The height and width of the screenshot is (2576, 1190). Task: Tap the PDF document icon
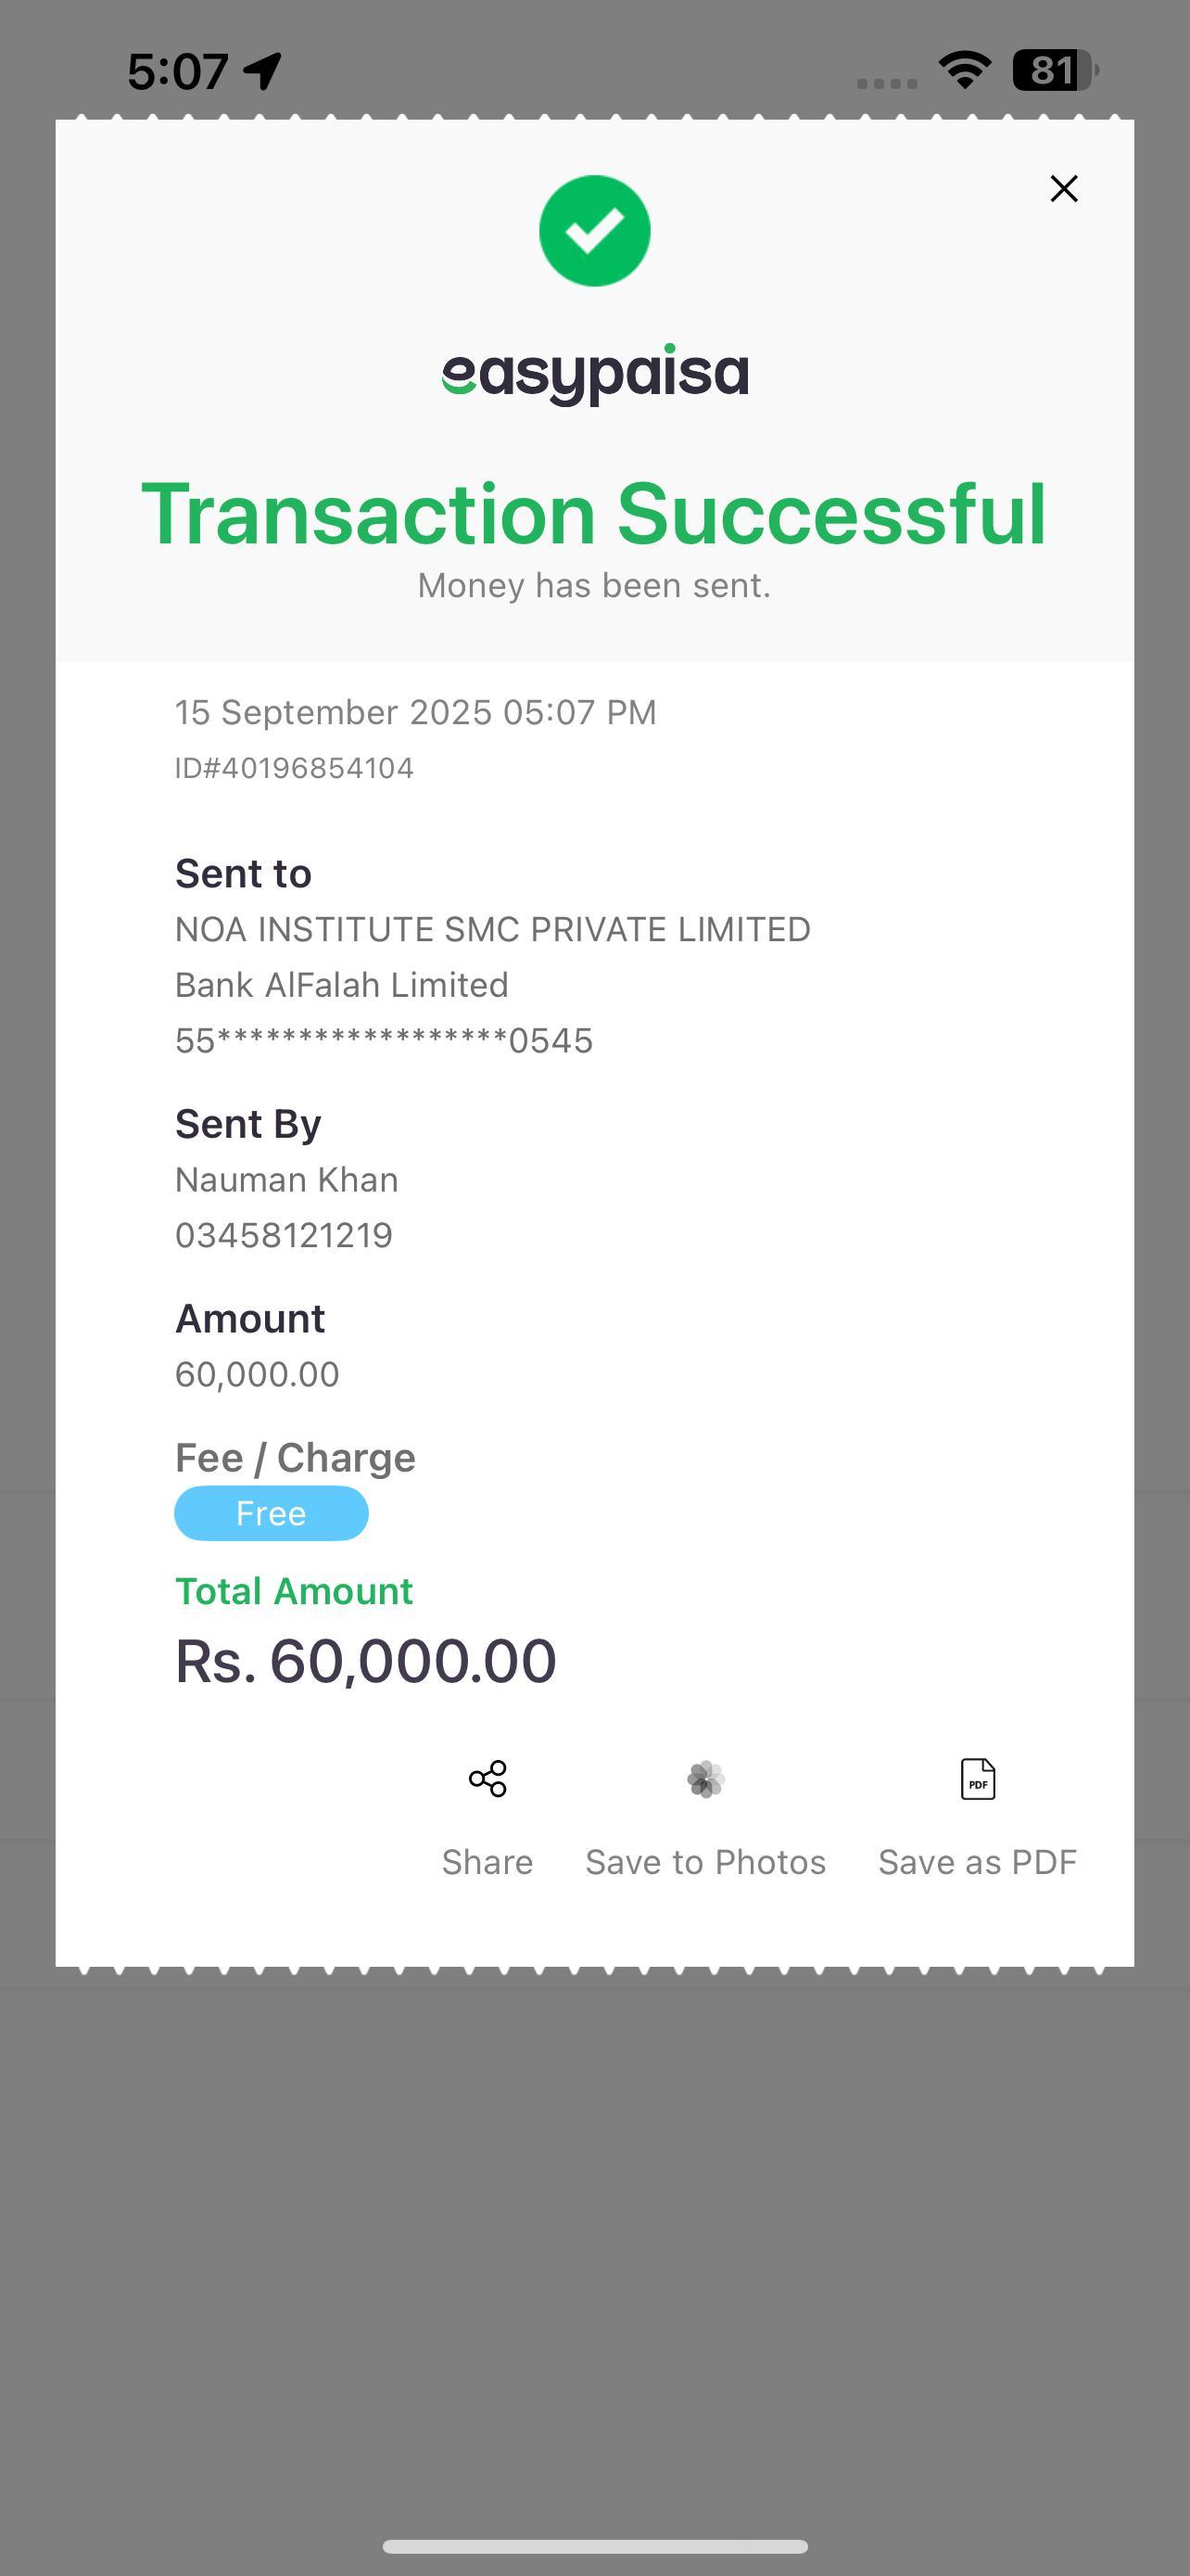977,1779
